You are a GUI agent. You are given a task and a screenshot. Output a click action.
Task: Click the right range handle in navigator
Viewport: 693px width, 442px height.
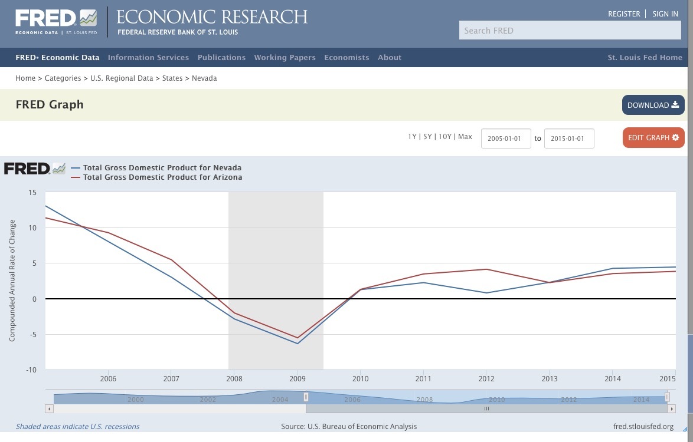pos(667,397)
